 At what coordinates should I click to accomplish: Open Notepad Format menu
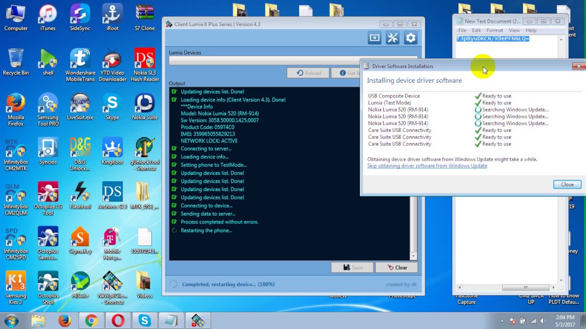click(x=495, y=30)
